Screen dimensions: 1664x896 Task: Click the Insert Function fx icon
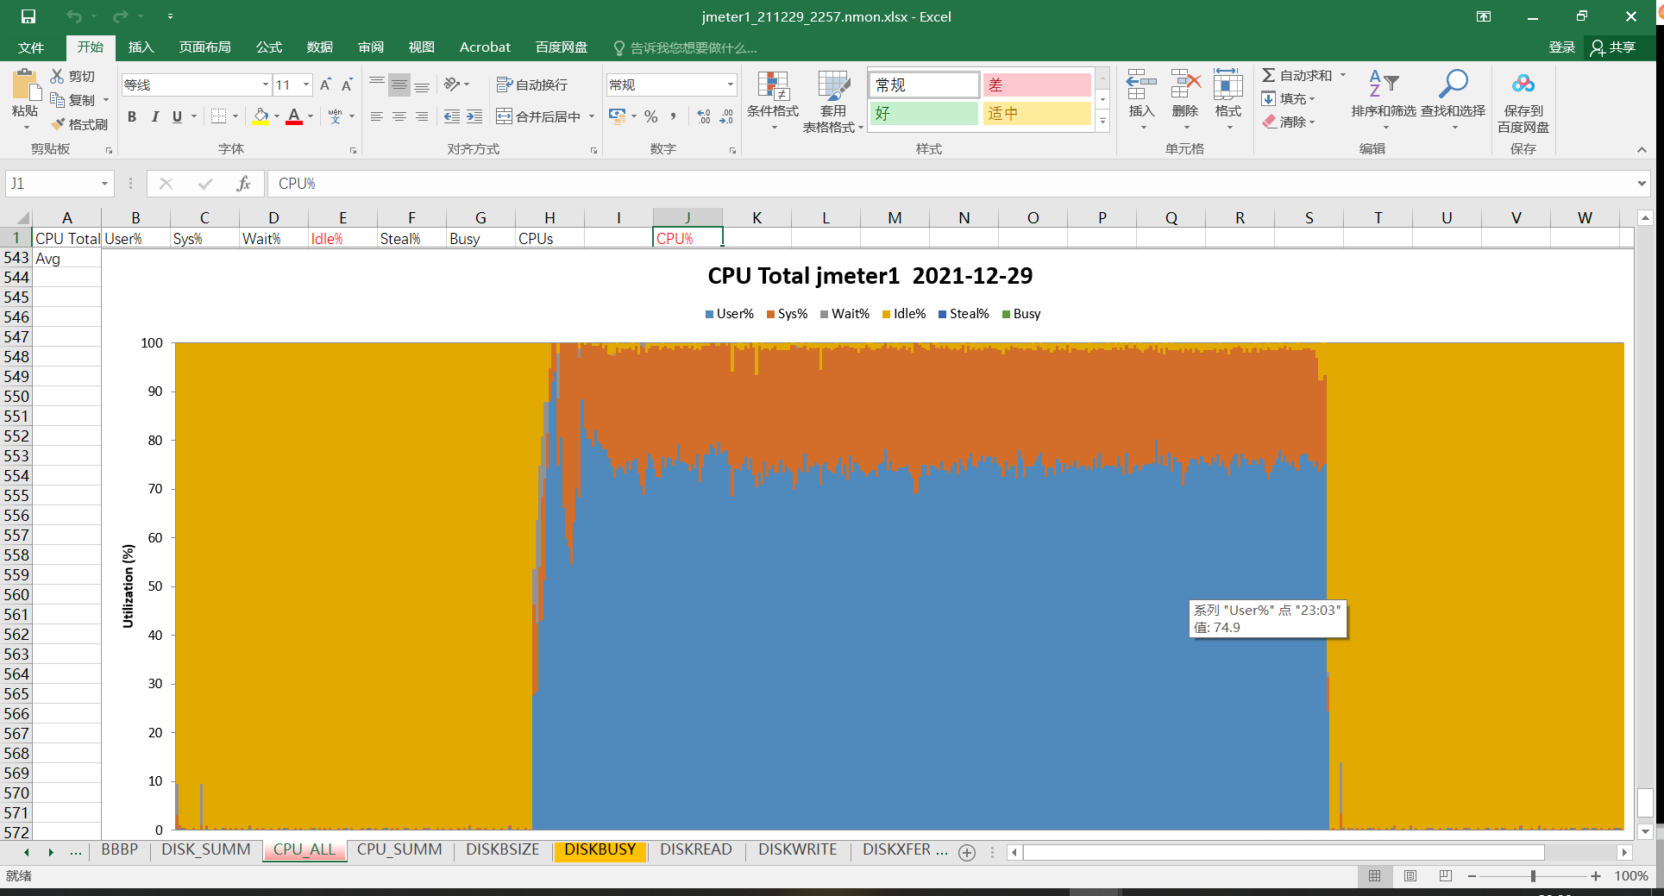pyautogui.click(x=243, y=184)
